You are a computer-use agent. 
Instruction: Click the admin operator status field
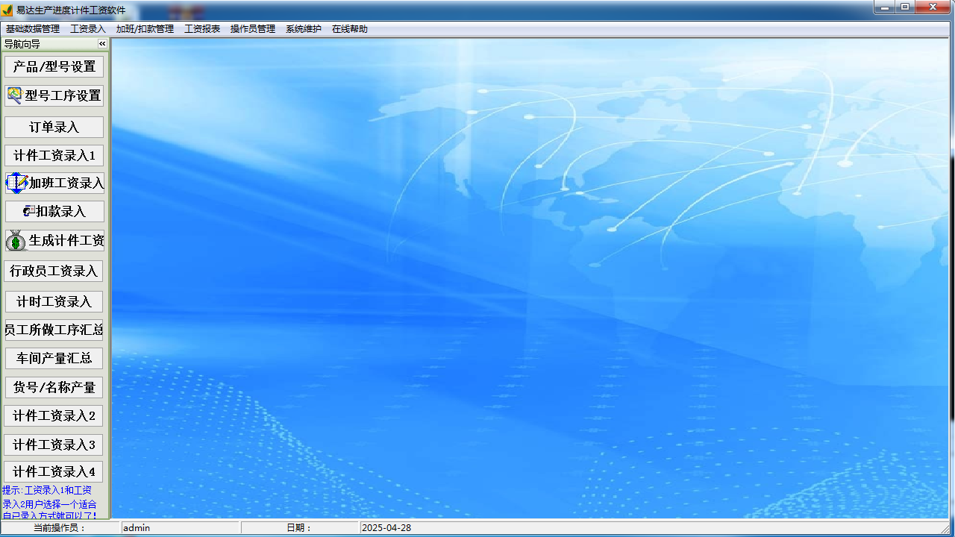click(x=181, y=527)
